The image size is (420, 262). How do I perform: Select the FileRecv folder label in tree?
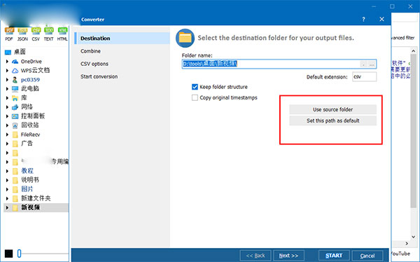[x=30, y=135]
